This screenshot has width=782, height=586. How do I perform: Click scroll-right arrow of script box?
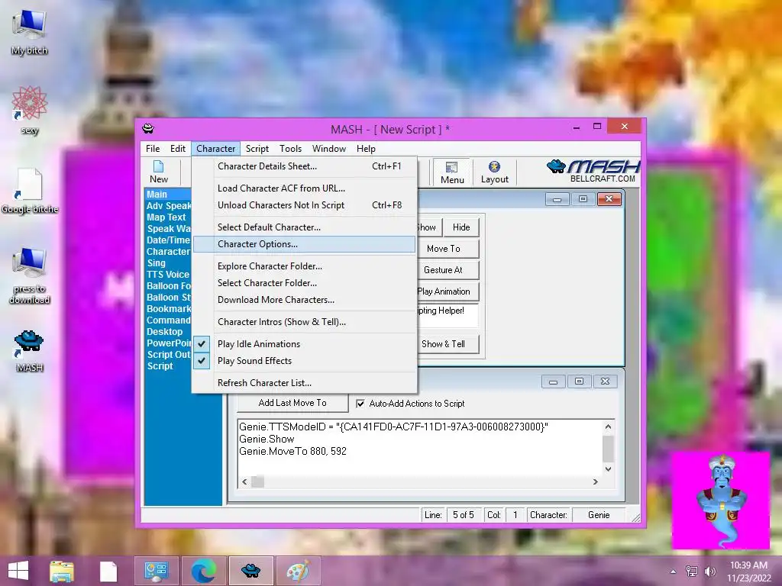click(595, 481)
